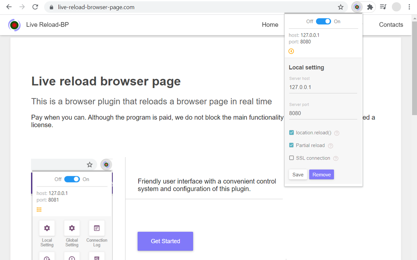Open Chrome's three-dot browser menu
This screenshot has width=417, height=260.
409,7
